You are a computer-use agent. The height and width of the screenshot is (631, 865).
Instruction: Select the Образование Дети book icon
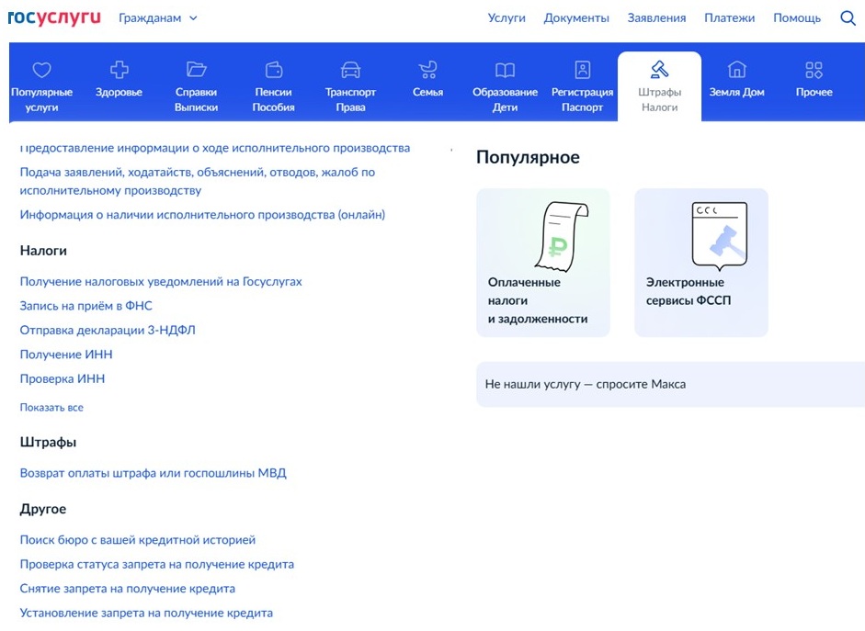pos(505,70)
